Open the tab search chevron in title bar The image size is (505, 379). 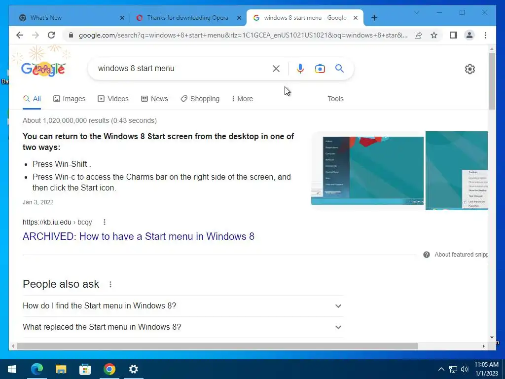416,12
